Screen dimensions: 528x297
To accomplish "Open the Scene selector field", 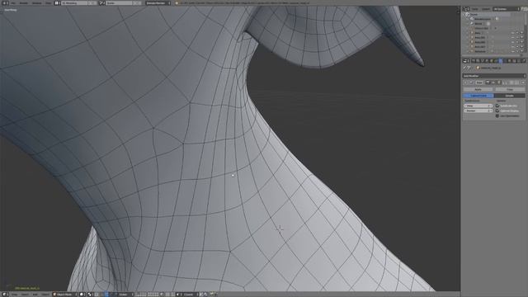I will [119, 2].
